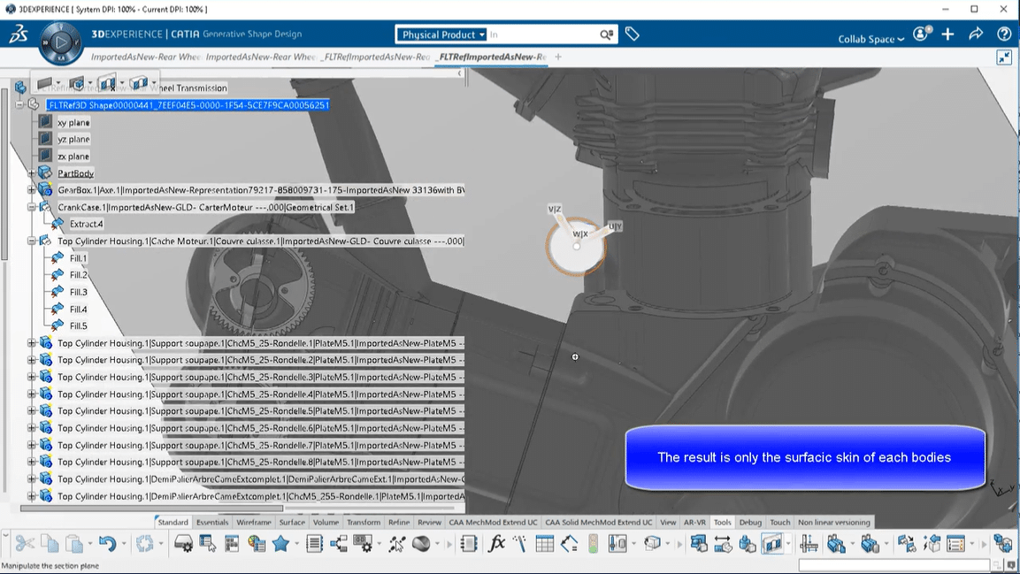Switch to the Volume tab
The height and width of the screenshot is (574, 1020).
pyautogui.click(x=326, y=522)
